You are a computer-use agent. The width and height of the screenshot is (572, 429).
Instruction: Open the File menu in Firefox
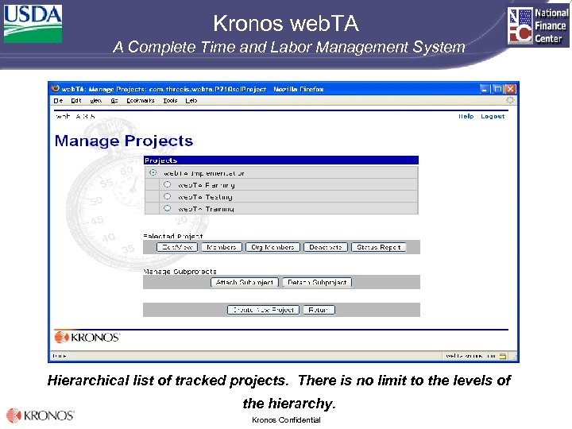pos(58,100)
